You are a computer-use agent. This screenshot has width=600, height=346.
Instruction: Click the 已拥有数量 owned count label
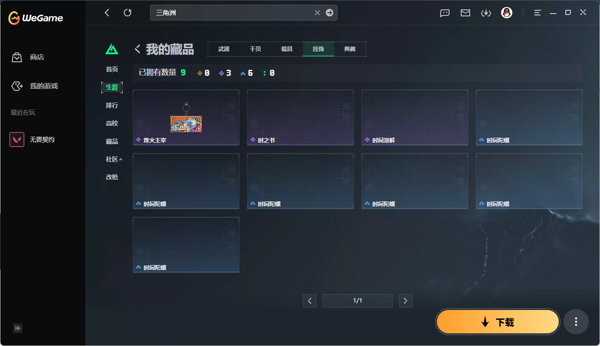tap(157, 73)
